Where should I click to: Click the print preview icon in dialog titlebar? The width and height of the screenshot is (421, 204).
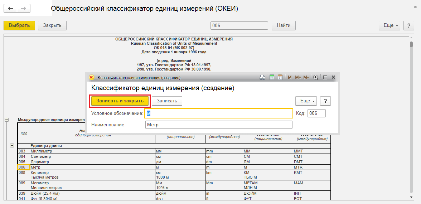pyautogui.click(x=262, y=77)
